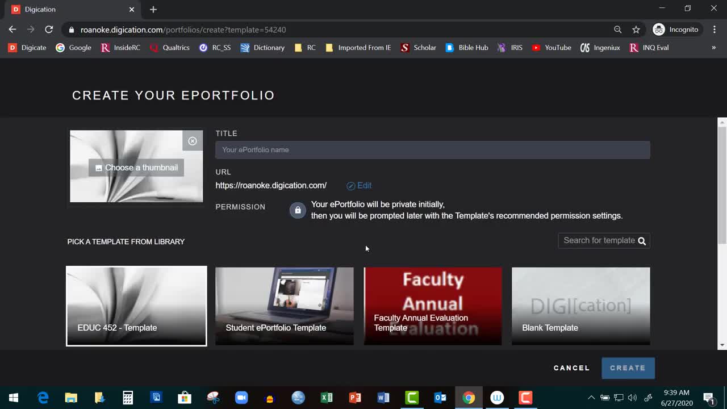
Task: Select Faculty Annual Evaluation Template card
Action: 433,306
